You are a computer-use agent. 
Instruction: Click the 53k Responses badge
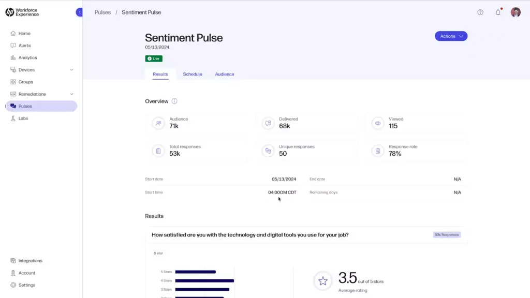coord(447,235)
